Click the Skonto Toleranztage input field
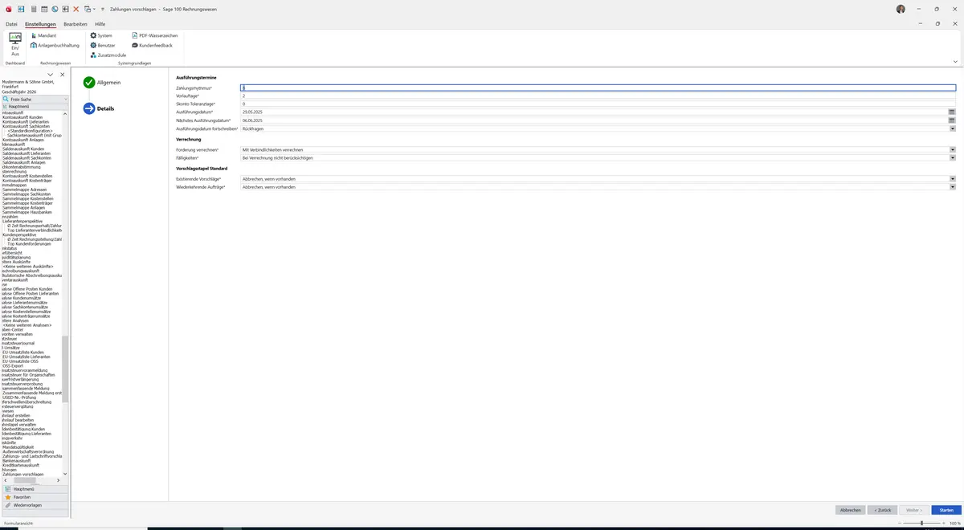The width and height of the screenshot is (964, 530). (598, 104)
